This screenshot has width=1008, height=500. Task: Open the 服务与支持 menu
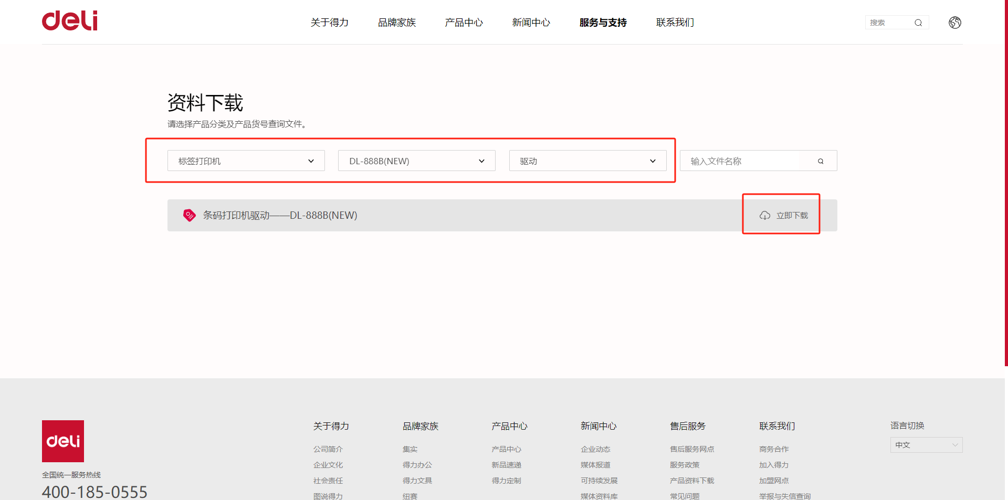[x=603, y=23]
